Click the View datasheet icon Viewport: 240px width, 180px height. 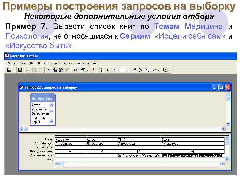(9, 70)
